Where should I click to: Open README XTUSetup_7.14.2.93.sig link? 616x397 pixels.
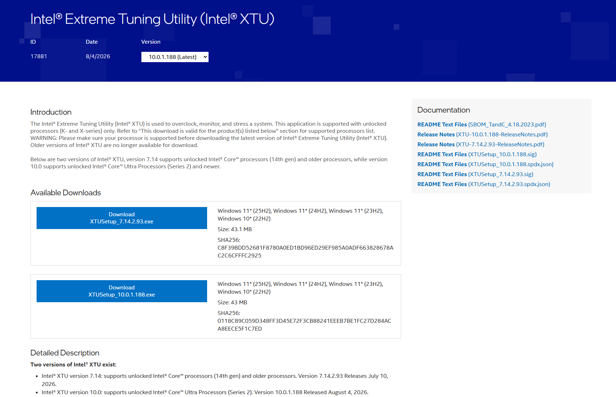pos(475,174)
